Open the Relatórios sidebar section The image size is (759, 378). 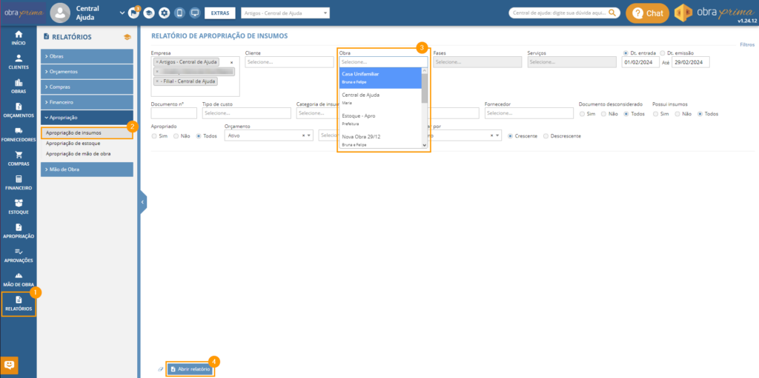point(19,303)
